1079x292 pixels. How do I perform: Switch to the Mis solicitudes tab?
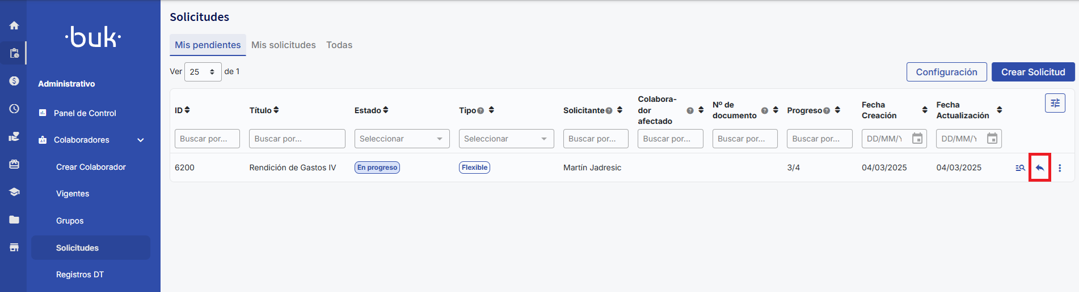(x=283, y=45)
